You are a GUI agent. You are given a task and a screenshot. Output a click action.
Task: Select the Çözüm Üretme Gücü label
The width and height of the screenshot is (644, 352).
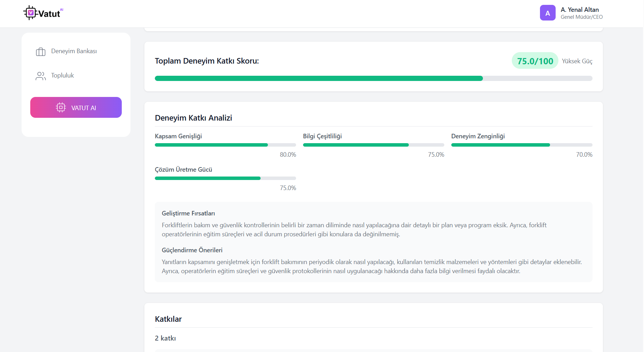coord(183,170)
